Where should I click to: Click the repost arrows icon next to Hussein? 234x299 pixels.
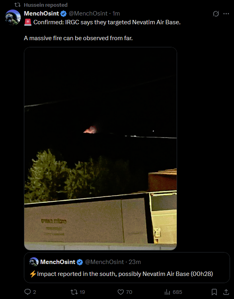[x=18, y=5]
